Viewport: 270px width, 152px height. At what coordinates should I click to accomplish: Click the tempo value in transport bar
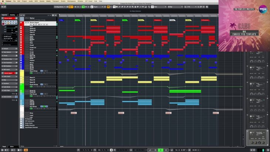coord(195,150)
